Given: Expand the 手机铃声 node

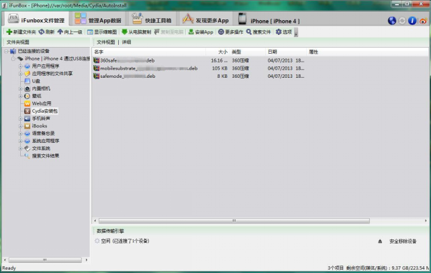Looking at the screenshot, I should (20, 118).
